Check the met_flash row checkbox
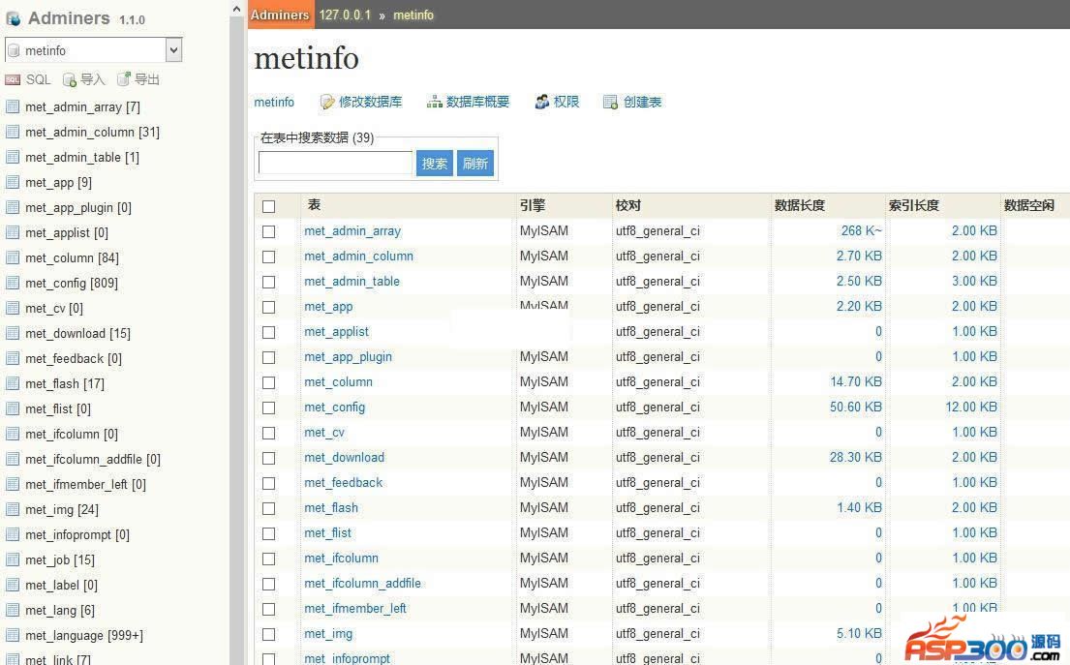The width and height of the screenshot is (1070, 665). tap(269, 509)
